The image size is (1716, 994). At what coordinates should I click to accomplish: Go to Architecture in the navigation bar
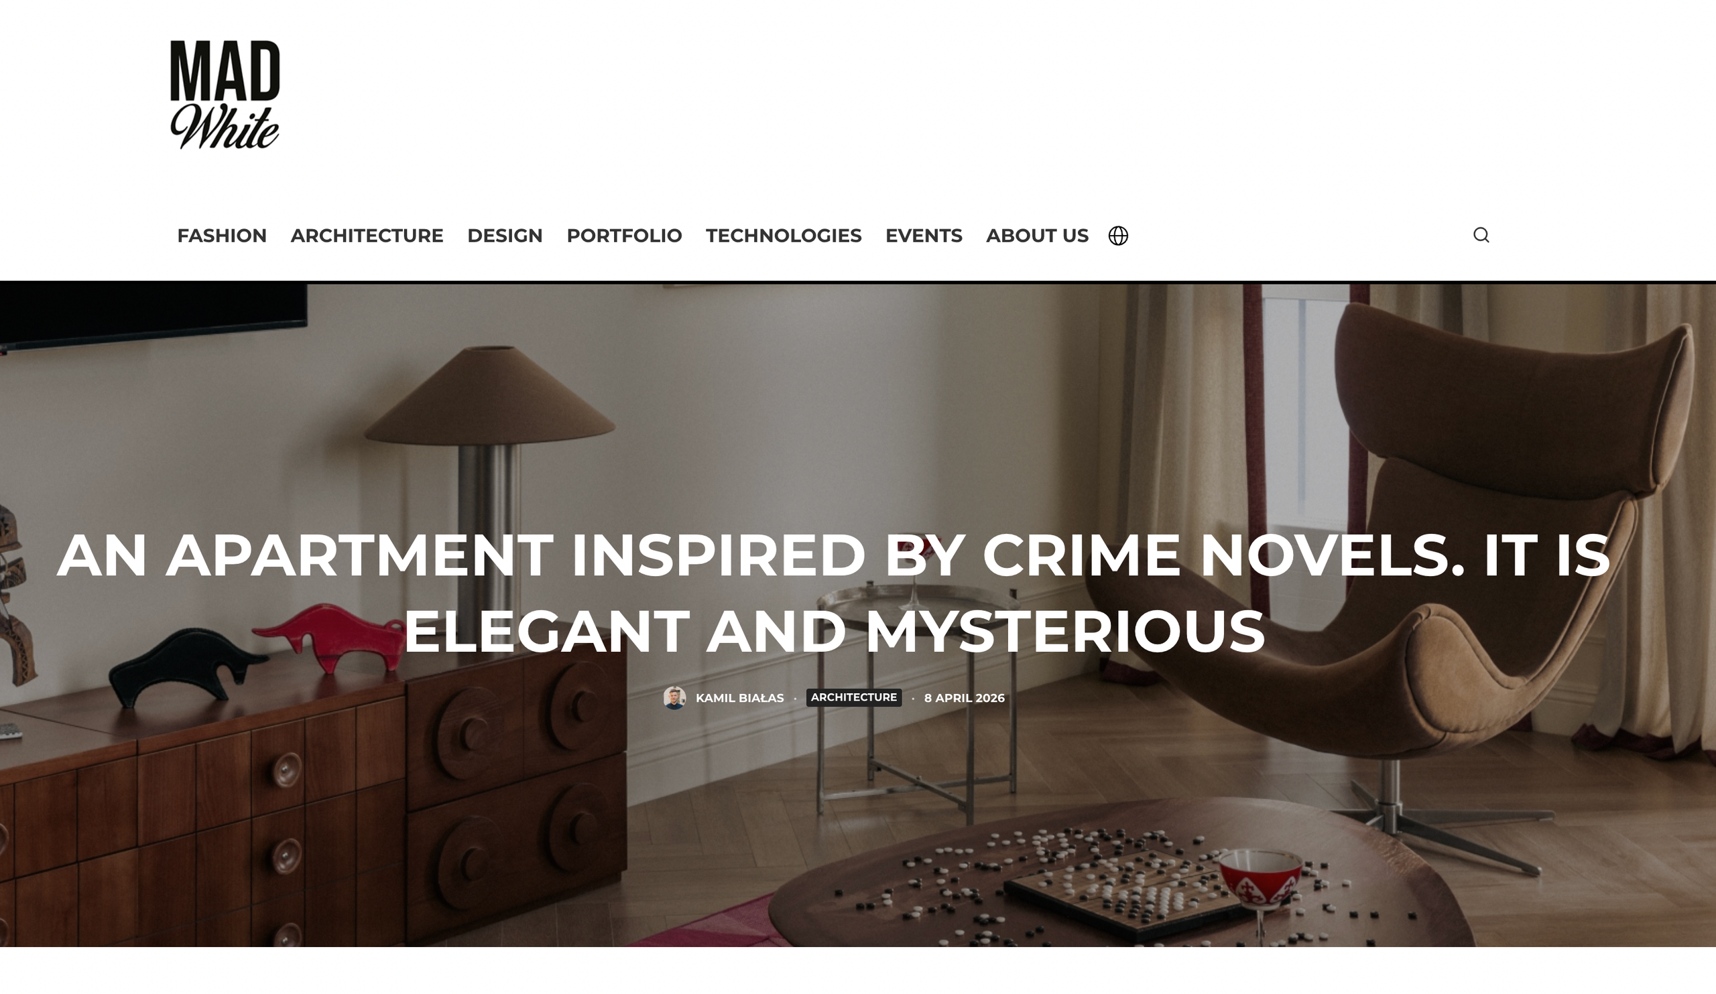[367, 235]
